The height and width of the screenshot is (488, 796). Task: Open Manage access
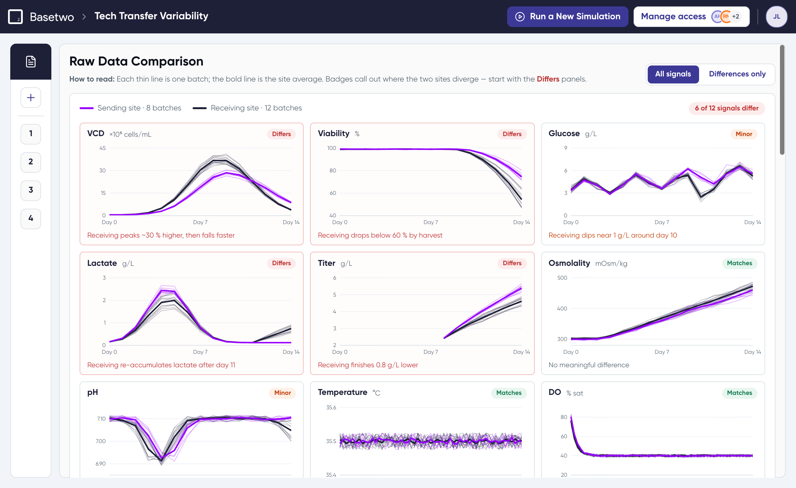pyautogui.click(x=691, y=16)
